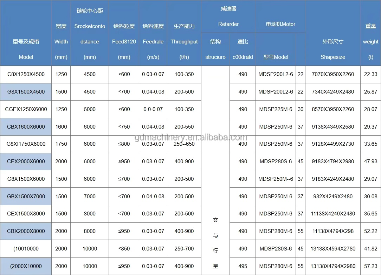
Task: Select the (10010000 model cell
Action: (26, 249)
